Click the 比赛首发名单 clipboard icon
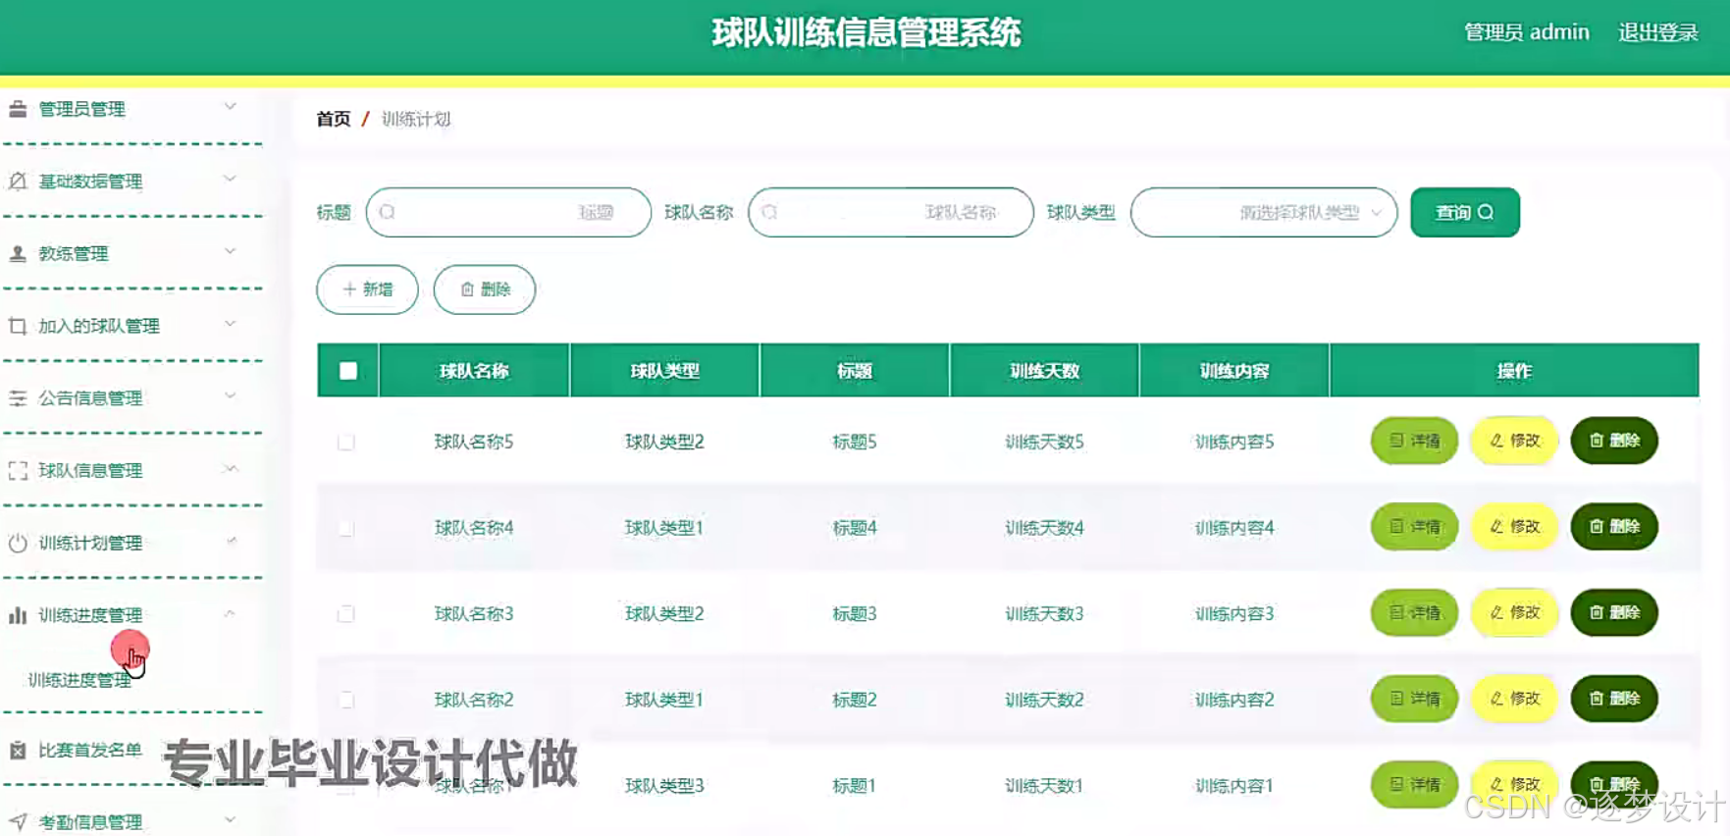1730x836 pixels. pyautogui.click(x=18, y=751)
